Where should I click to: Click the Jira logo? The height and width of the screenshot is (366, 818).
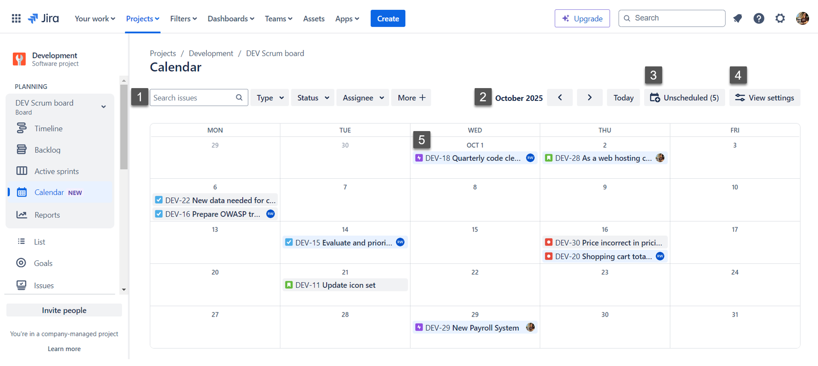43,18
